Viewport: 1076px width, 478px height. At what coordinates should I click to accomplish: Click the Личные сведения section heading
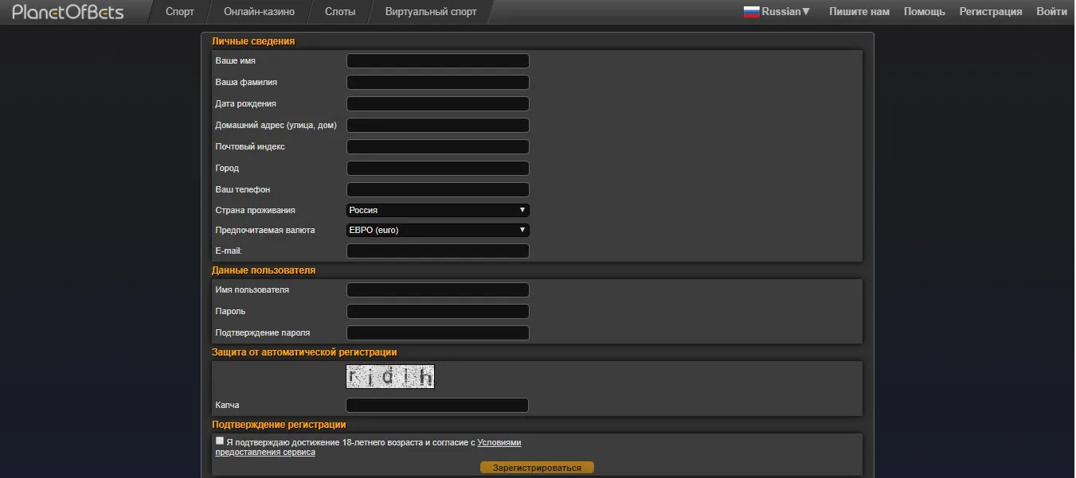(x=252, y=41)
